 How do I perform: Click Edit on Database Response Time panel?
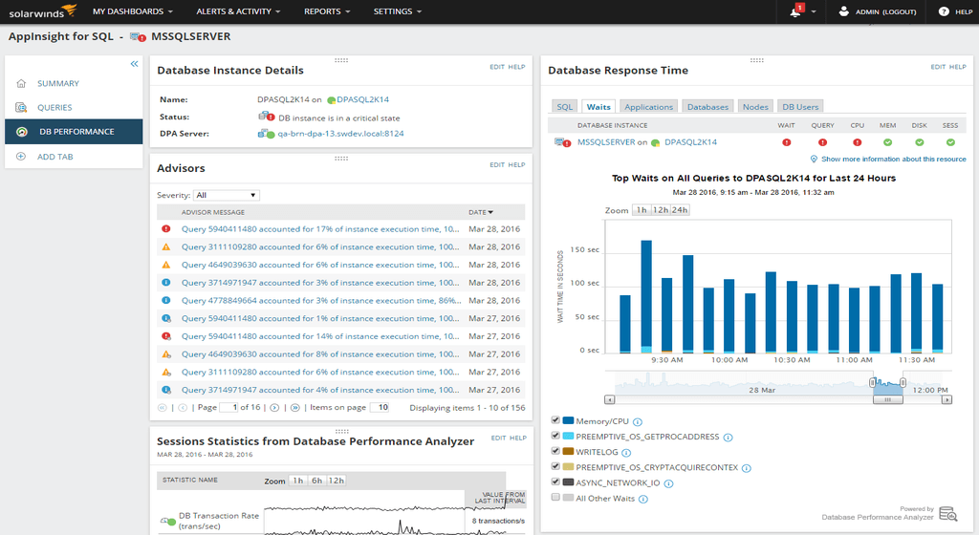(938, 67)
